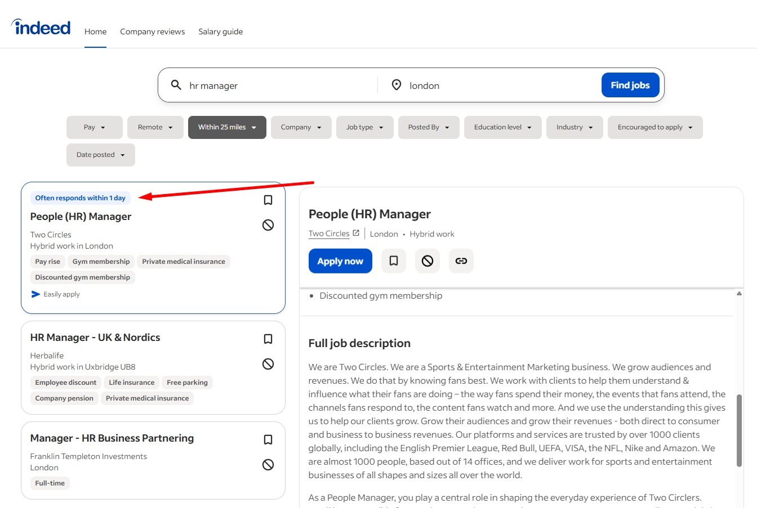Image resolution: width=757 pixels, height=508 pixels.
Task: Click the Apply now button
Action: coord(340,261)
